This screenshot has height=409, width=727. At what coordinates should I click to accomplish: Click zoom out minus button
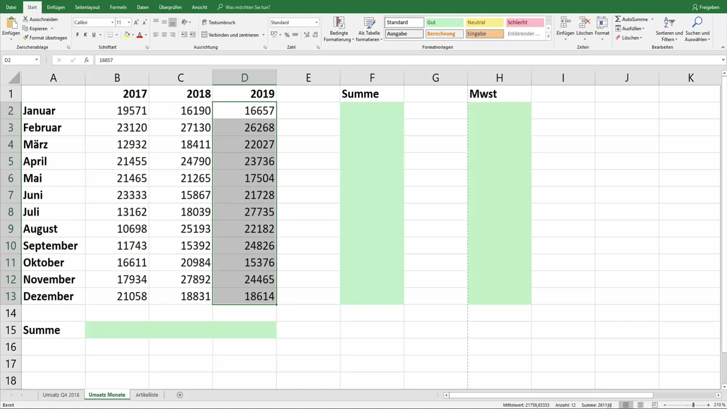click(665, 405)
